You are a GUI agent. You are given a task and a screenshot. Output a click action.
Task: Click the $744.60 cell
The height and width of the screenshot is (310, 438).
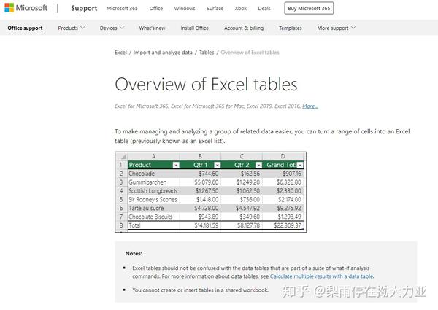[208, 174]
